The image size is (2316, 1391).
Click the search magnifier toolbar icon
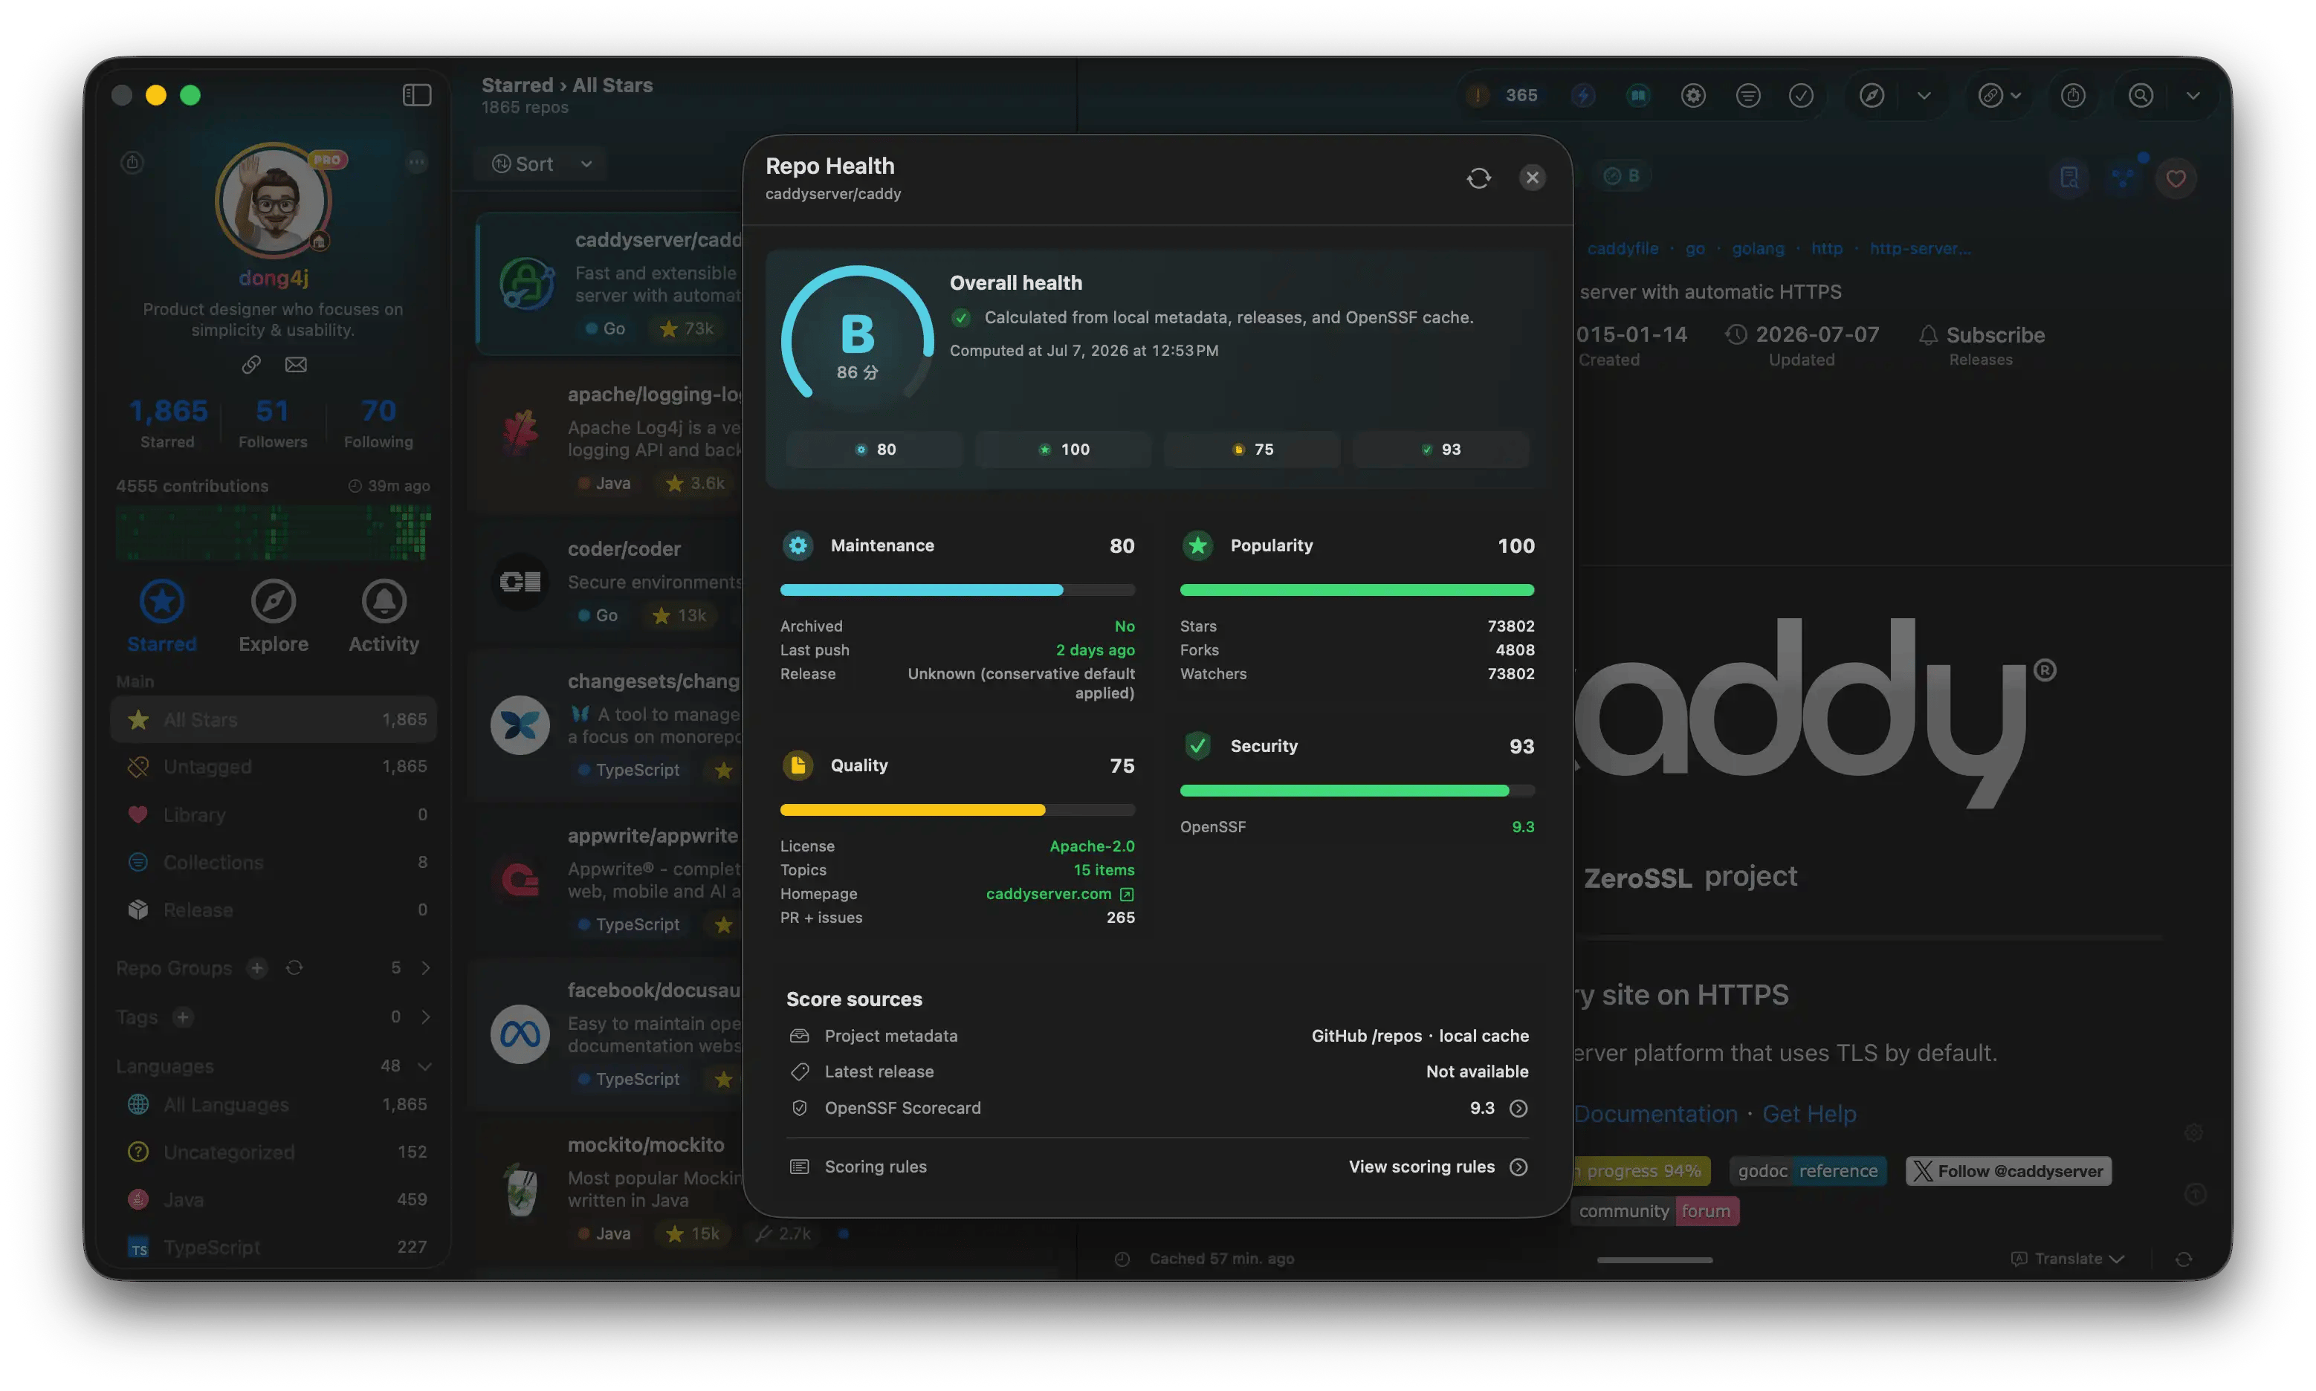[x=2141, y=94]
